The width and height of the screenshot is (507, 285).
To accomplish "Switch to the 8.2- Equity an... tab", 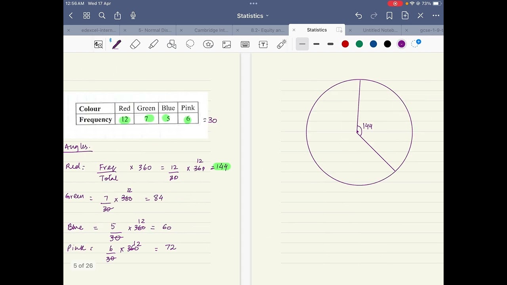I will [x=268, y=30].
